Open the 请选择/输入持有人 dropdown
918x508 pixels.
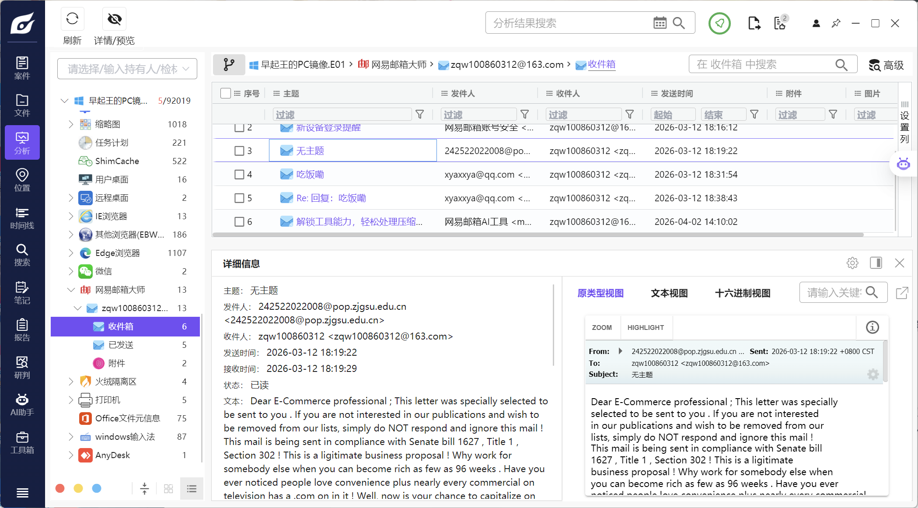(127, 69)
